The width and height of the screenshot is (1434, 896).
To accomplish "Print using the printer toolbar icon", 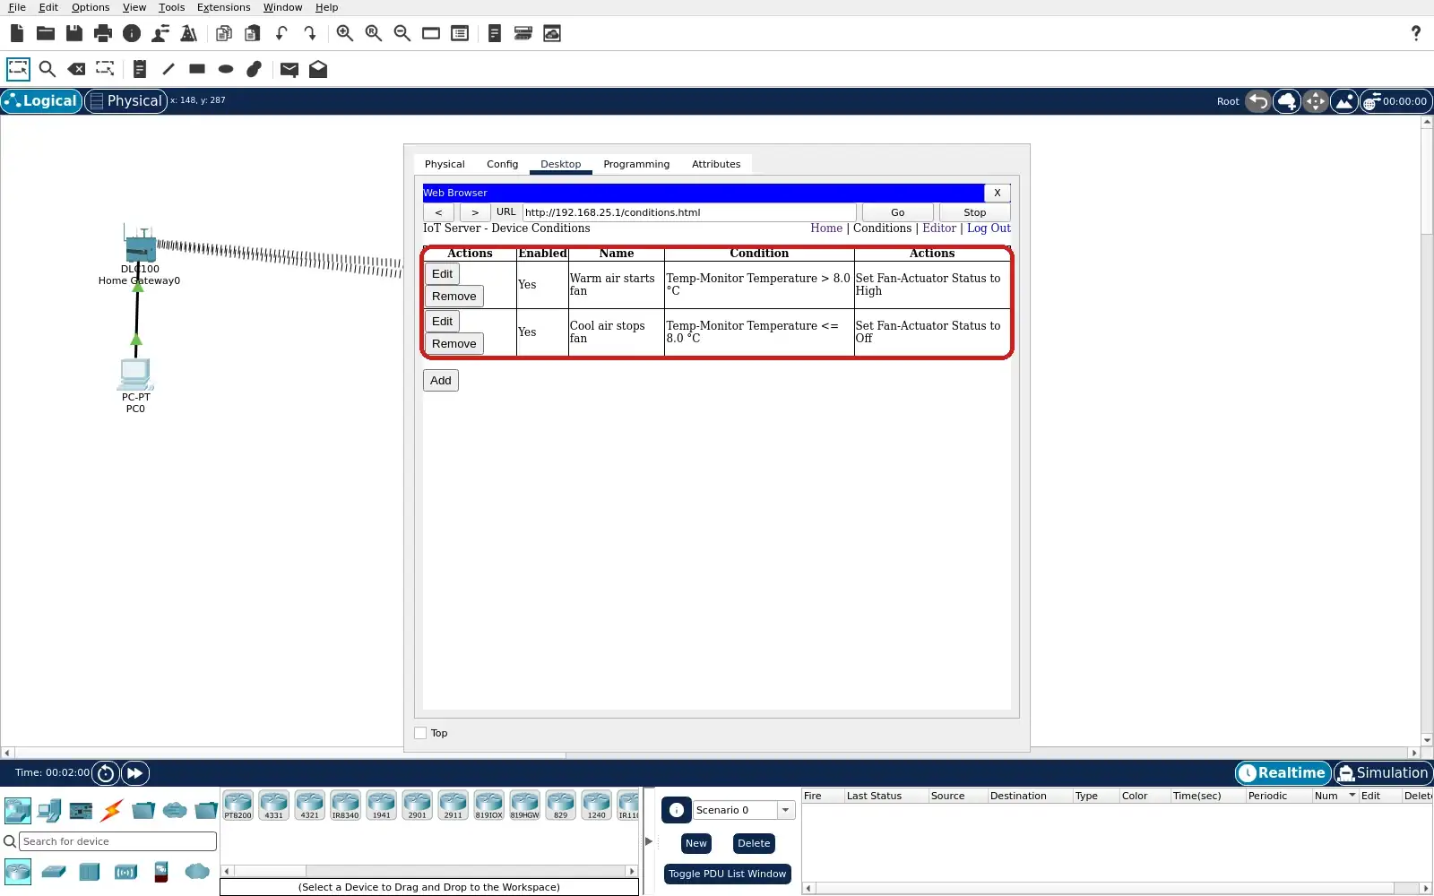I will pyautogui.click(x=103, y=33).
